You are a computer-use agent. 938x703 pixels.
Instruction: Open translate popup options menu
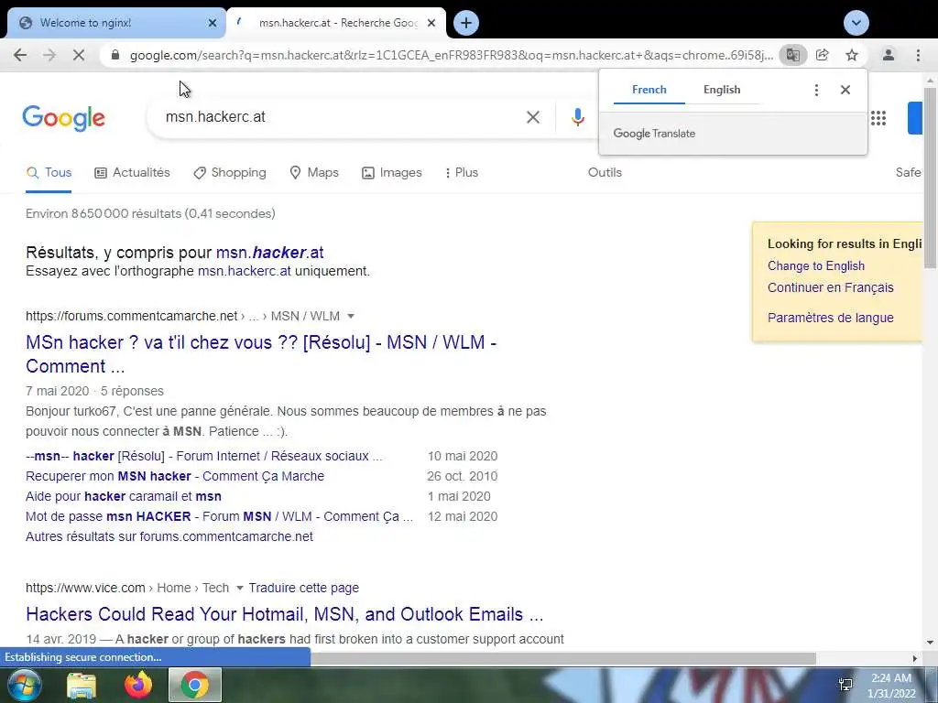click(816, 90)
